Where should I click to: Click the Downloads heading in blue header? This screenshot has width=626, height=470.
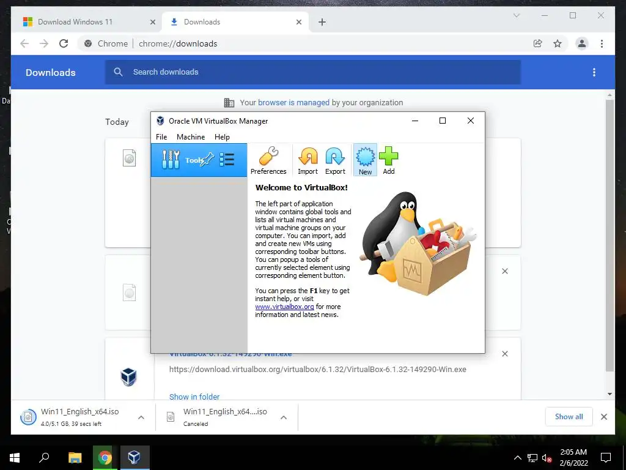(x=50, y=72)
